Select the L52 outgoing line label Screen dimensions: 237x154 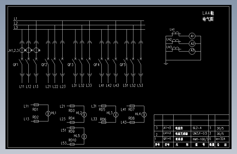pyautogui.click(x=133, y=85)
